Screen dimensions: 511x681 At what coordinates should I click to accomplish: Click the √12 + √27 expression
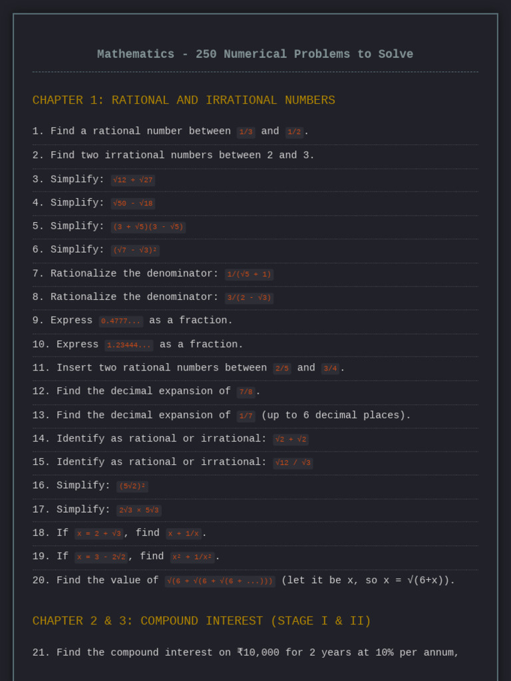pos(133,180)
